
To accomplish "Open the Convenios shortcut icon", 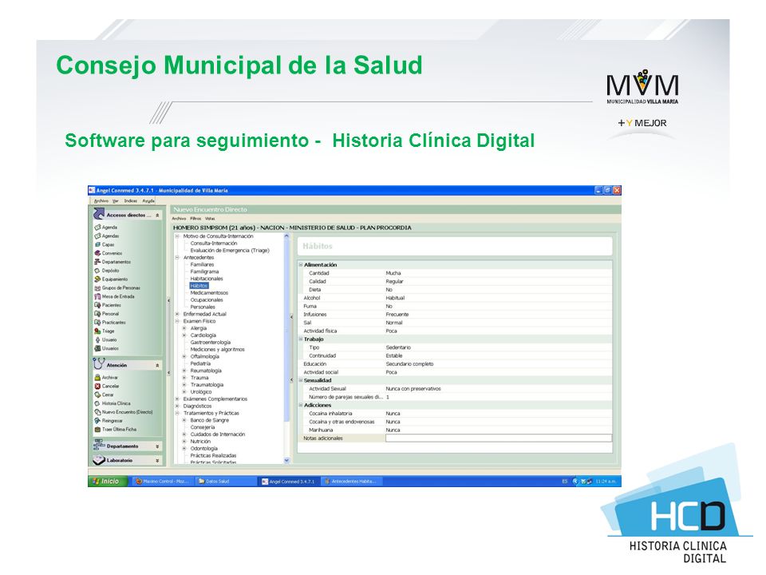I will tap(97, 253).
